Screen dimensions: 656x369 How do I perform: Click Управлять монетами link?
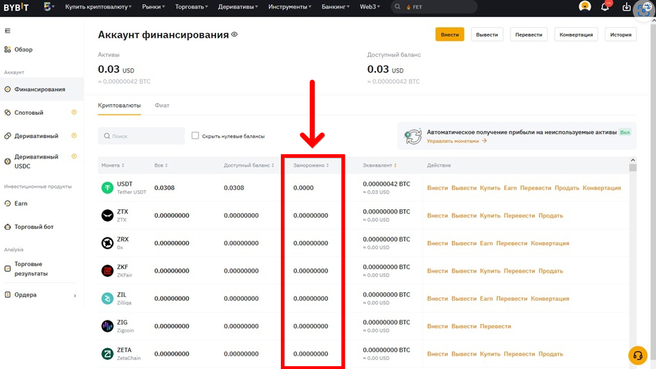point(456,141)
